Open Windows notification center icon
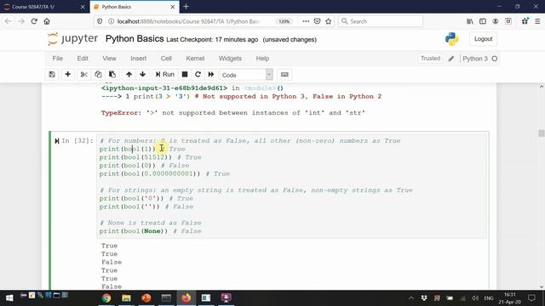Viewport: 545px width, 306px height. pyautogui.click(x=531, y=297)
